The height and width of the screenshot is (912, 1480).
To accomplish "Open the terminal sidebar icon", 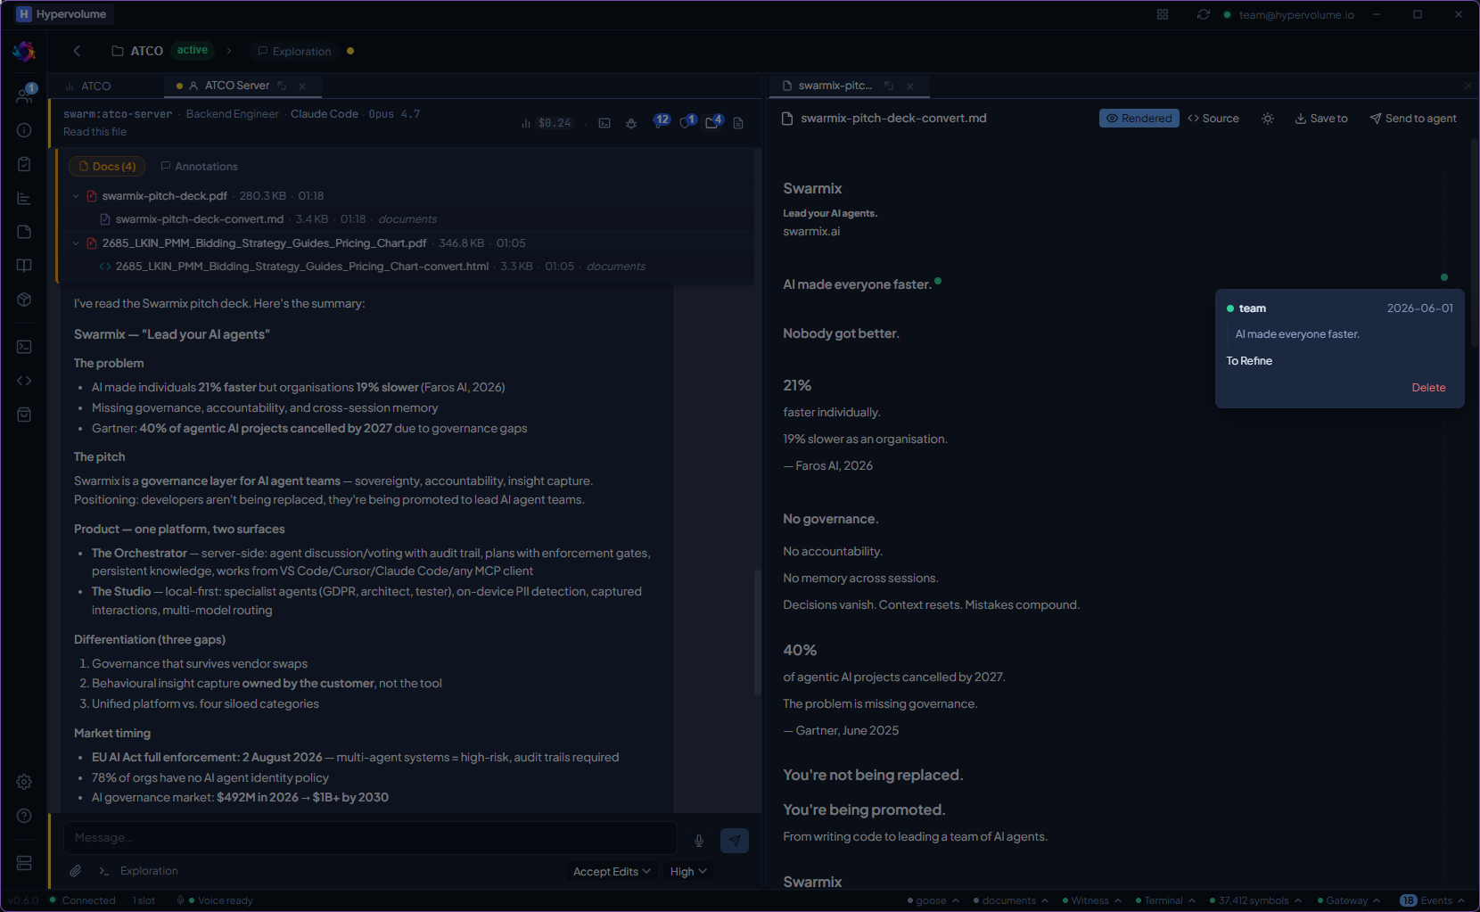I will [24, 347].
